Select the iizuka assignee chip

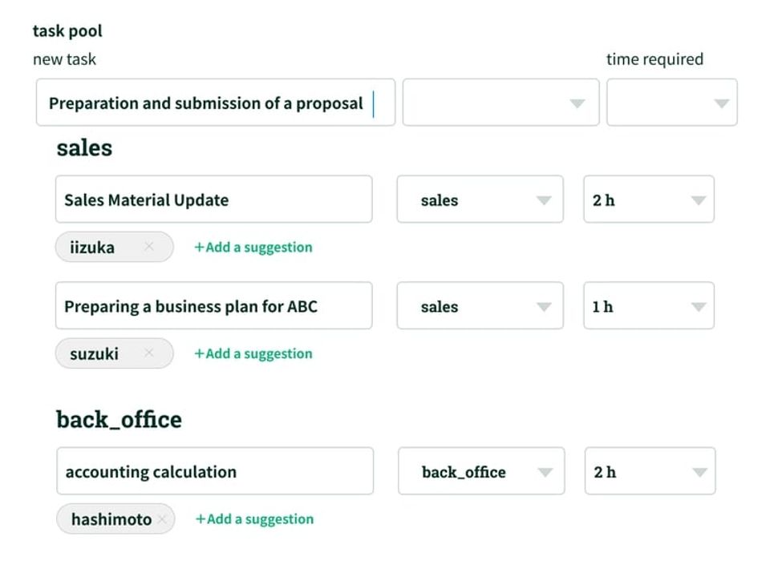pos(93,247)
